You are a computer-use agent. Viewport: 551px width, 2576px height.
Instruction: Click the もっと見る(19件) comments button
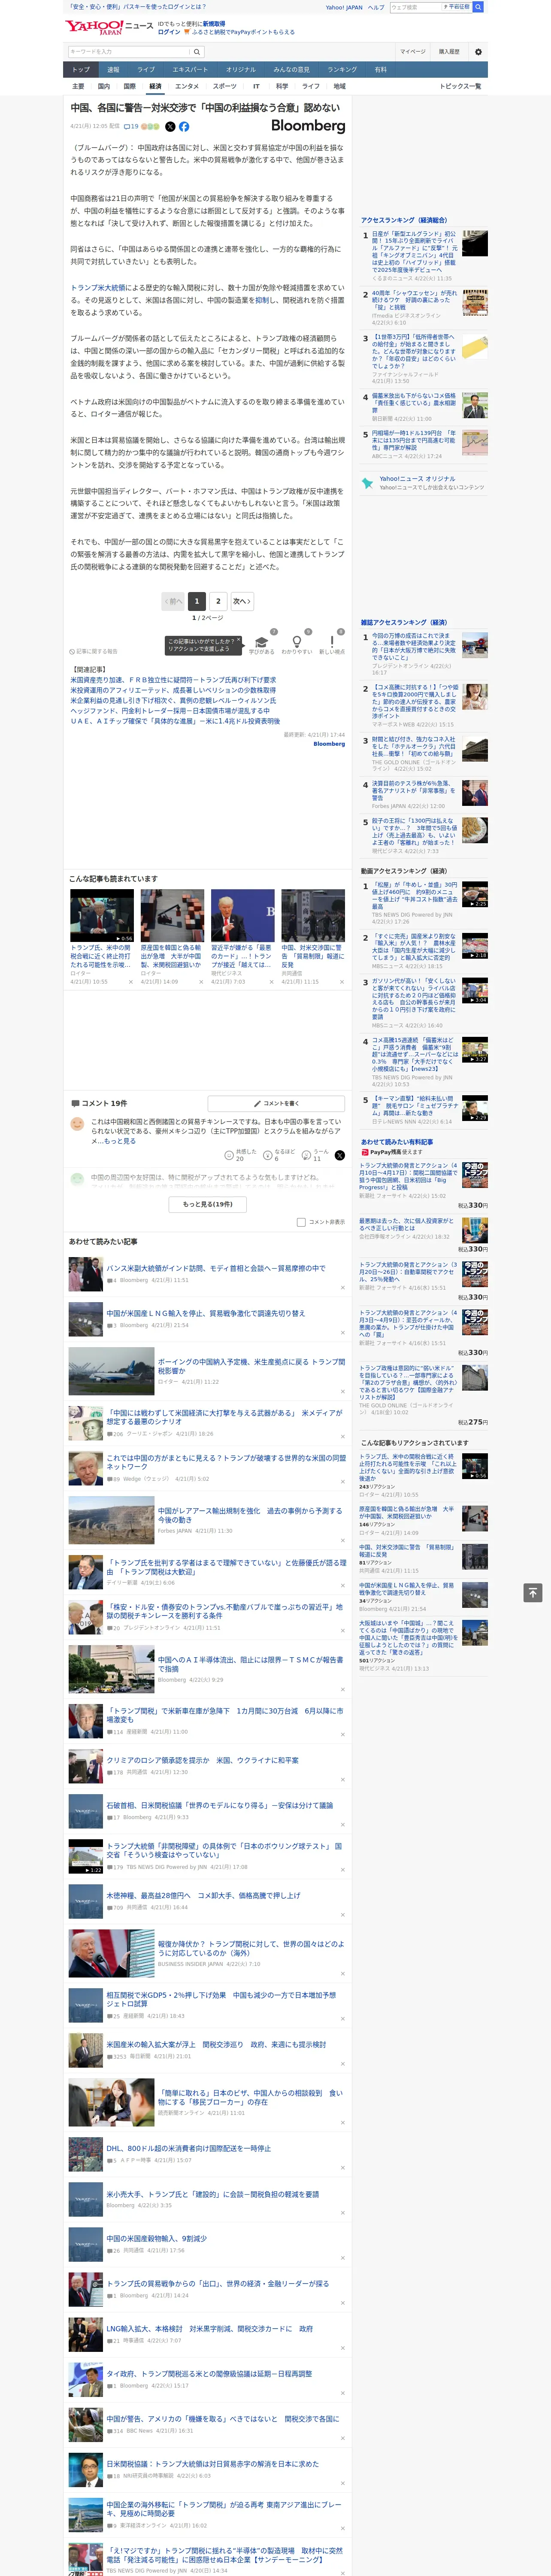208,1204
